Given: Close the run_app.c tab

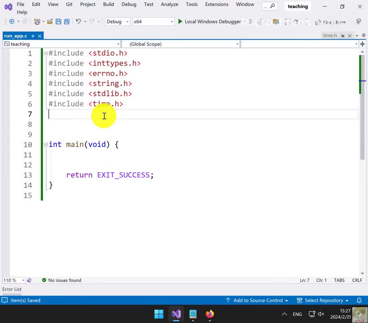Looking at the screenshot, I should 40,36.
